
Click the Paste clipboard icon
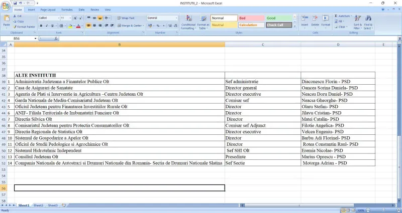(7, 21)
